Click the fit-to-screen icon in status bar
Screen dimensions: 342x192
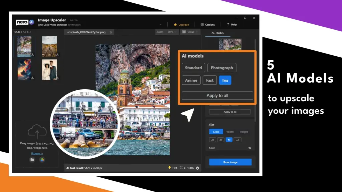[x=181, y=168]
